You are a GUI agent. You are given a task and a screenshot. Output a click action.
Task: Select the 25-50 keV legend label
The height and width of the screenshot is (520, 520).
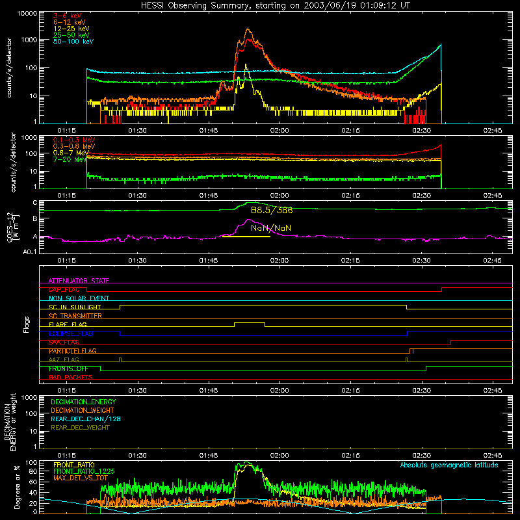(x=71, y=35)
